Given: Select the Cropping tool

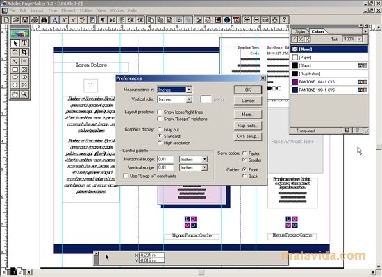Looking at the screenshot, I should [24, 52].
